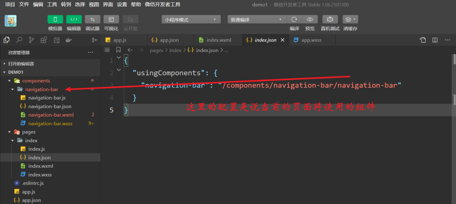This screenshot has height=204, width=456.
Task: Click the outline list icon in breadcrumb bar
Action: point(107,50)
